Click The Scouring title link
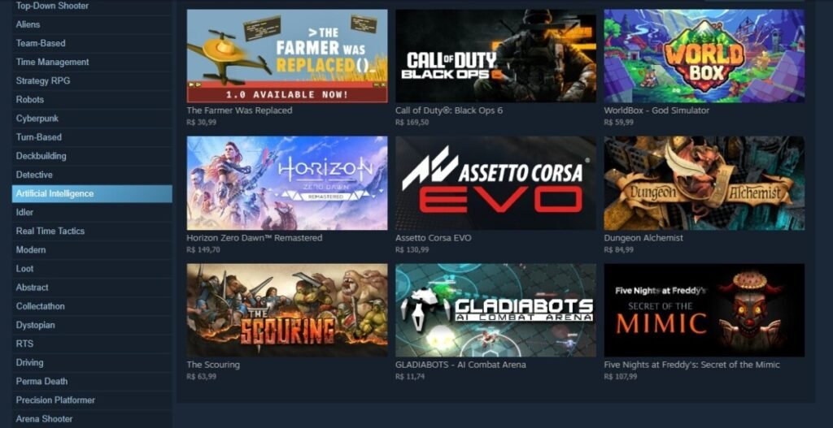Screen dimensions: 833x428 tap(213, 365)
